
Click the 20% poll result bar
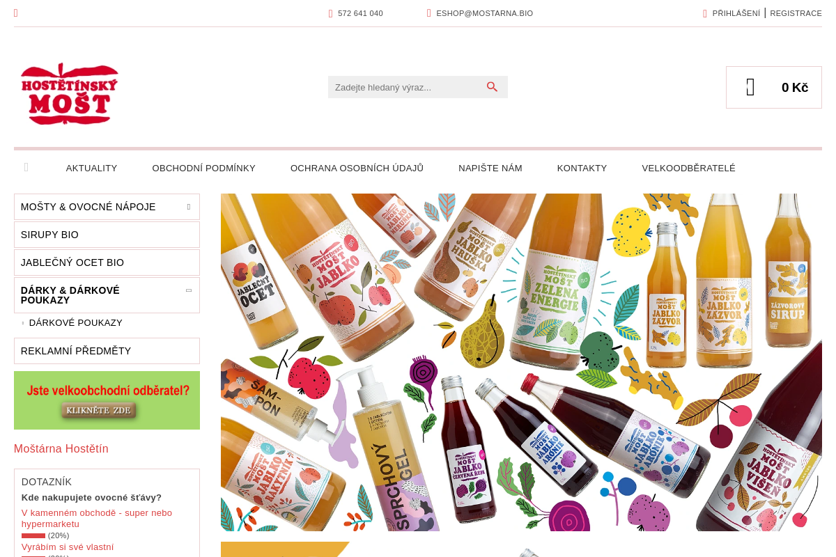pyautogui.click(x=33, y=535)
